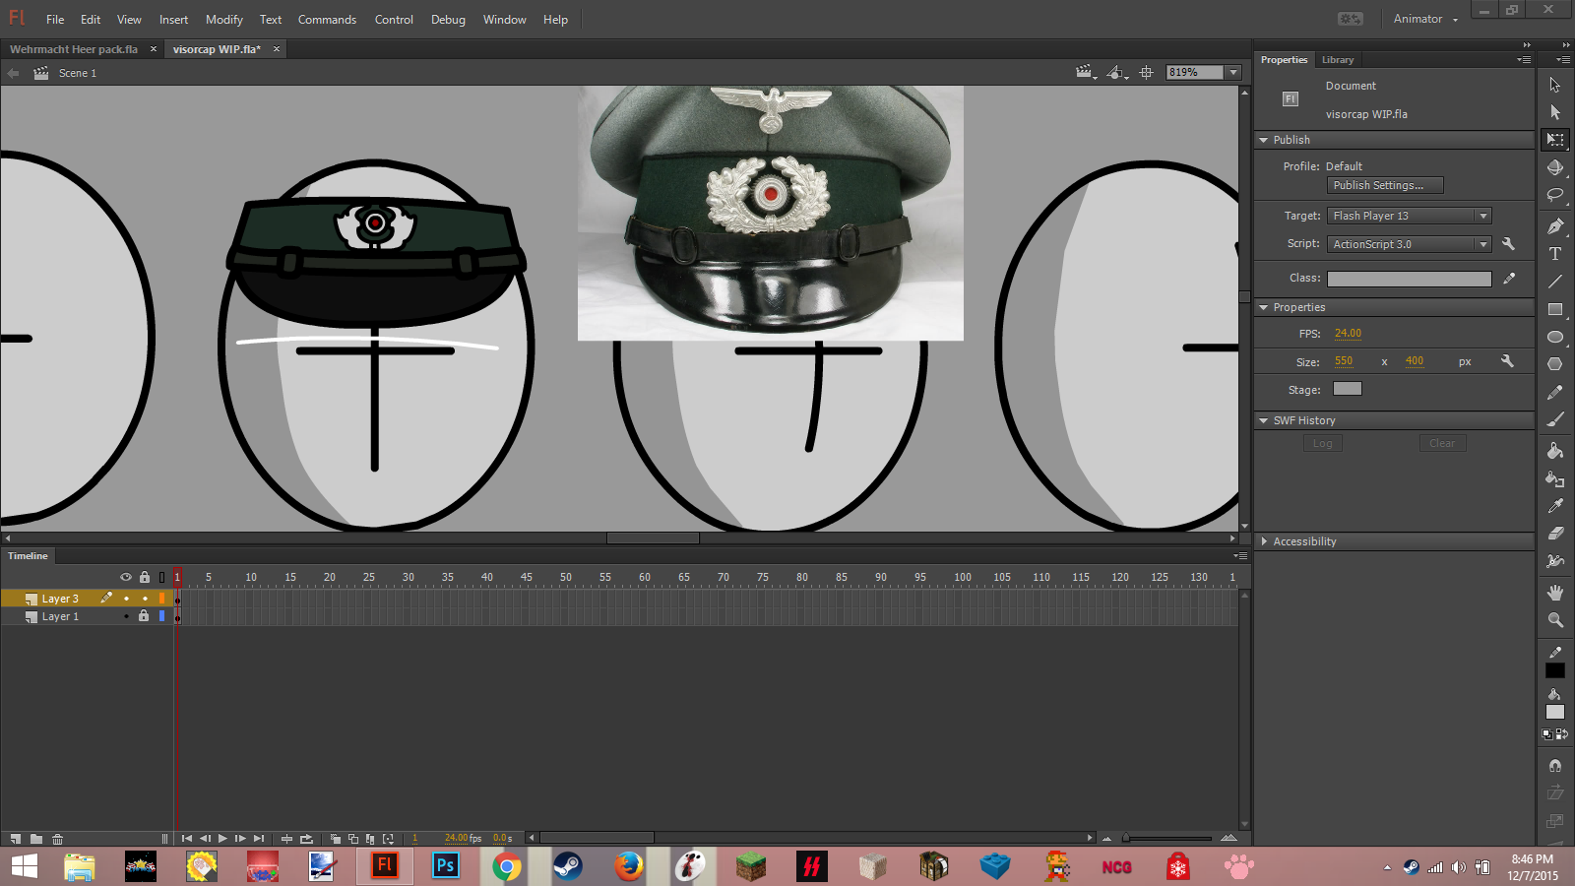The image size is (1575, 886).
Task: Toggle the Loop playback button
Action: pyautogui.click(x=306, y=839)
